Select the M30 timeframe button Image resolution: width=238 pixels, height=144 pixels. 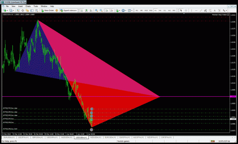[x=151, y=10]
